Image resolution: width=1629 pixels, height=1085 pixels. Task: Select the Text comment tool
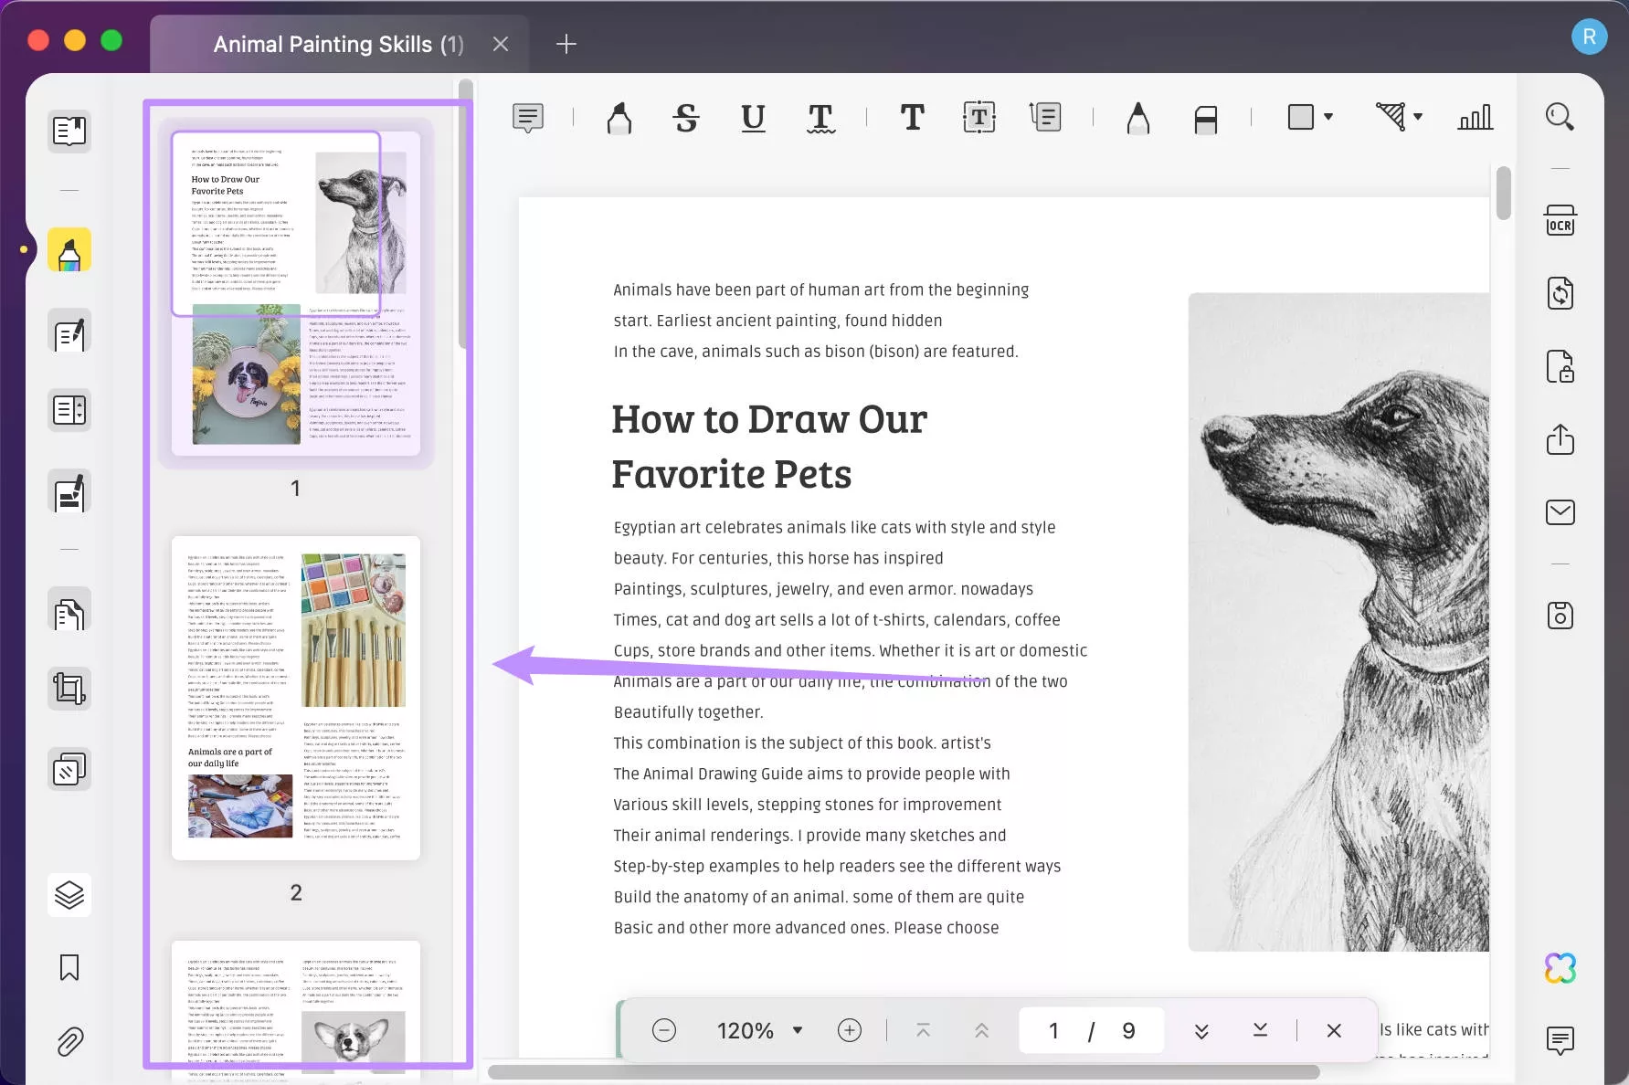pyautogui.click(x=912, y=117)
